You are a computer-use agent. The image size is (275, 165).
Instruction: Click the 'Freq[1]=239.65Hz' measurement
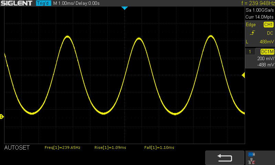pyautogui.click(x=63, y=147)
